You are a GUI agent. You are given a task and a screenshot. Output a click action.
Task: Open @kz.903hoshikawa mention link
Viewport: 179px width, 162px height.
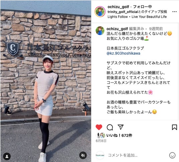[124, 53]
